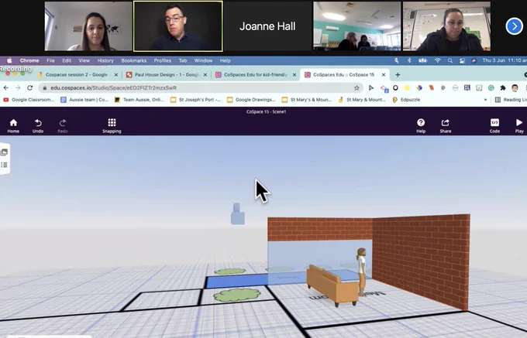
Task: Toggle the Snapping grid option
Action: point(112,126)
